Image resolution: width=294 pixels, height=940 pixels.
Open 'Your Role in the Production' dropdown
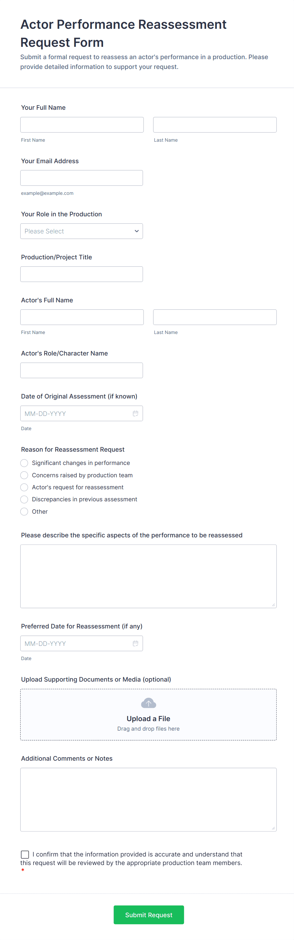(81, 231)
